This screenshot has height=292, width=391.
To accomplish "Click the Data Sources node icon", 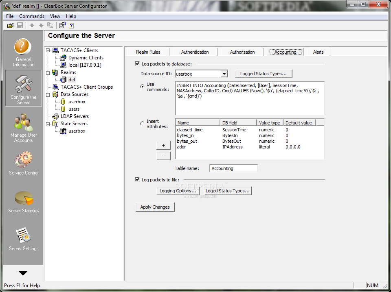I will (x=55, y=94).
